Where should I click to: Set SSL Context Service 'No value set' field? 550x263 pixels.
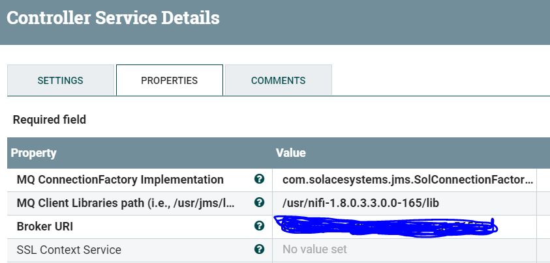pyautogui.click(x=314, y=249)
